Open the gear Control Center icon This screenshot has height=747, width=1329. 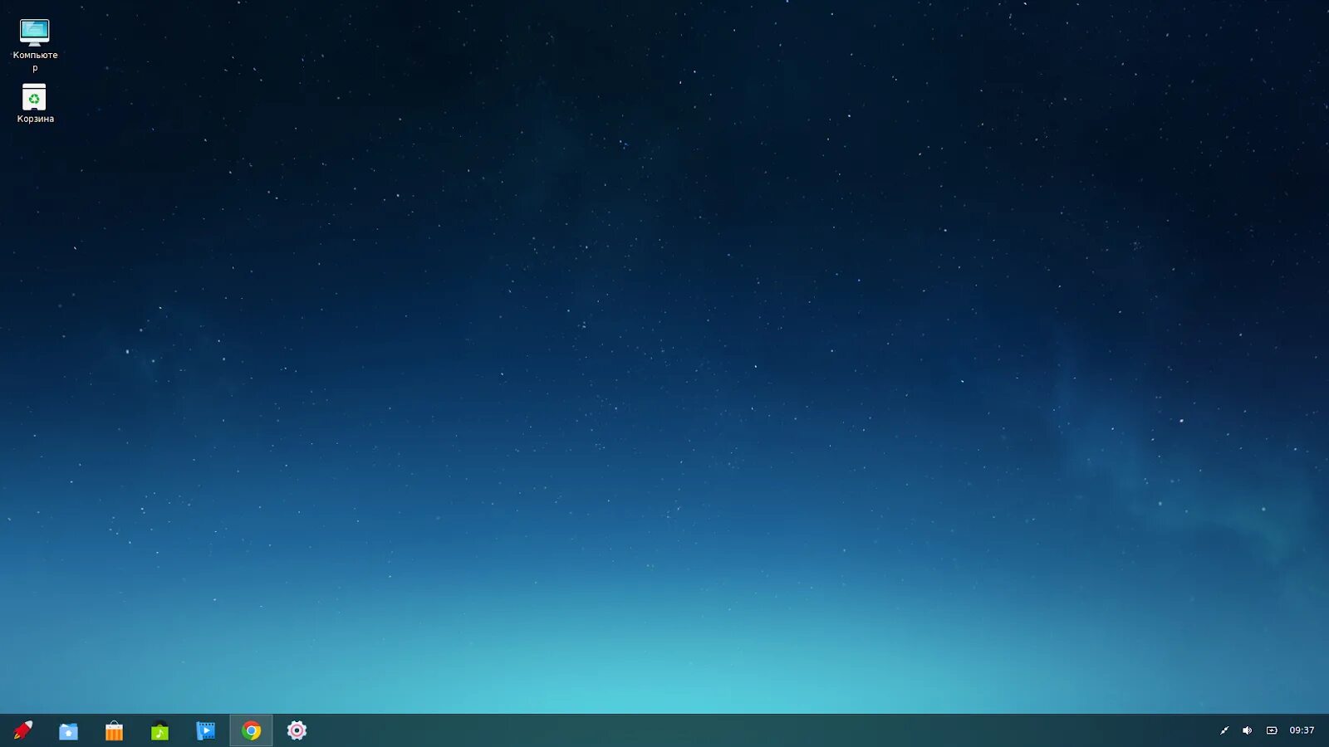[297, 730]
